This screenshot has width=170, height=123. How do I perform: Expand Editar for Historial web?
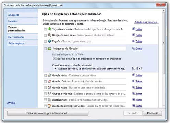click(137, 100)
